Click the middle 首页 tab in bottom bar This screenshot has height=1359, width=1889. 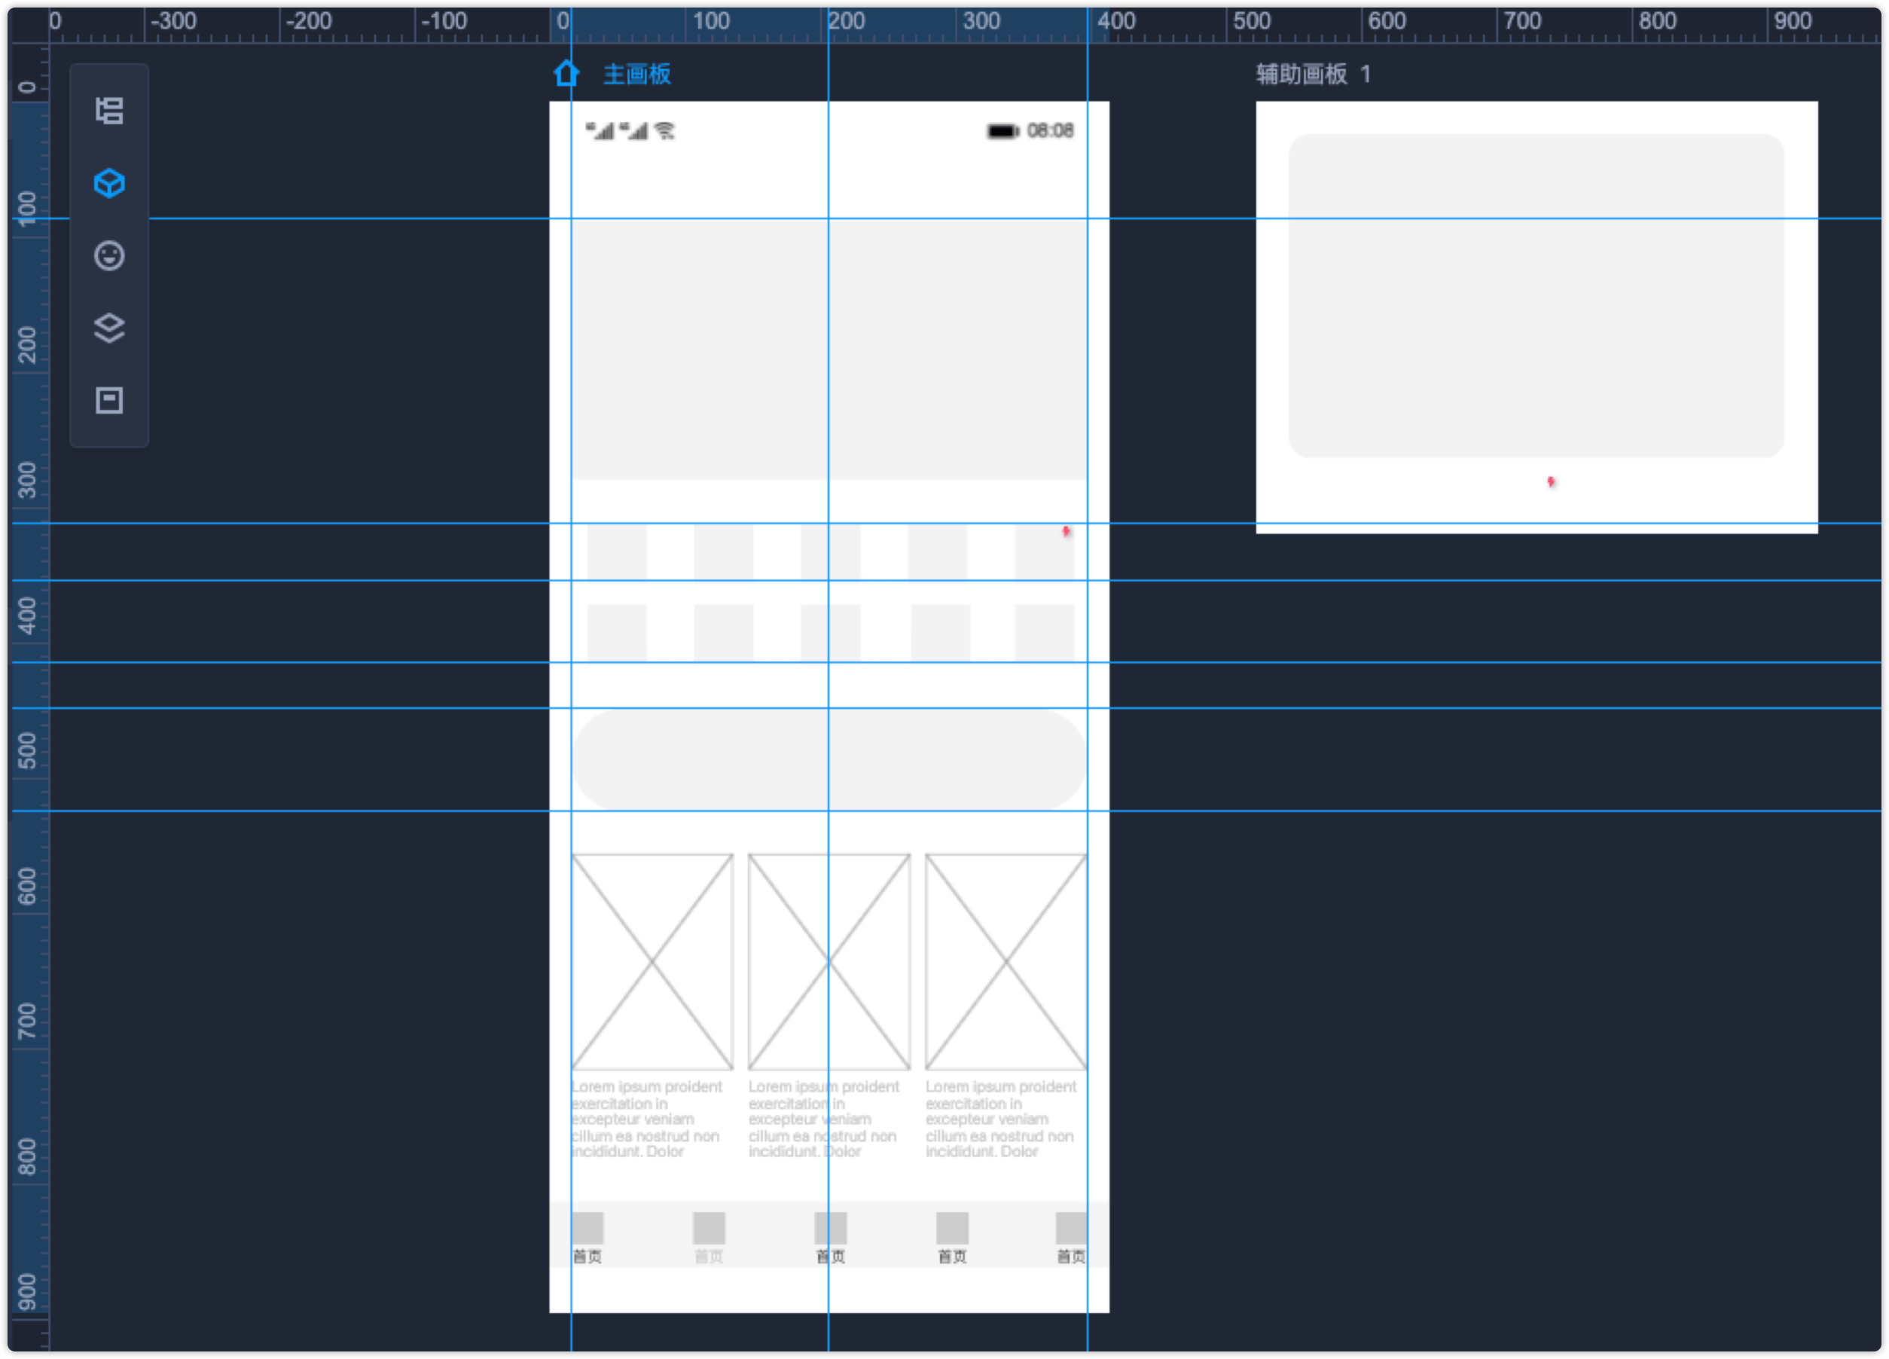(x=831, y=1238)
